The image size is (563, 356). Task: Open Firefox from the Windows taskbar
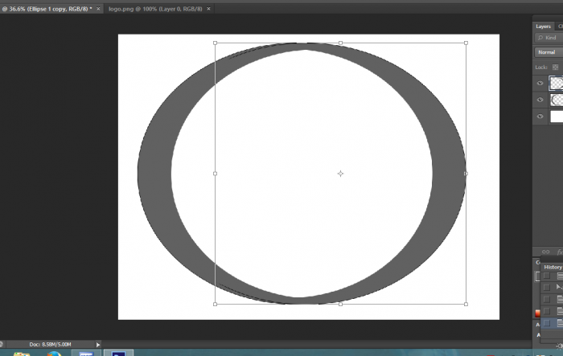point(54,354)
